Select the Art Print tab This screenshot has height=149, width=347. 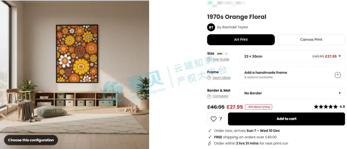tap(241, 40)
